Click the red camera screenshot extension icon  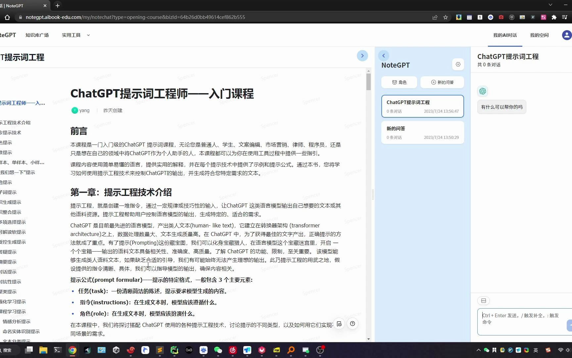click(x=501, y=17)
